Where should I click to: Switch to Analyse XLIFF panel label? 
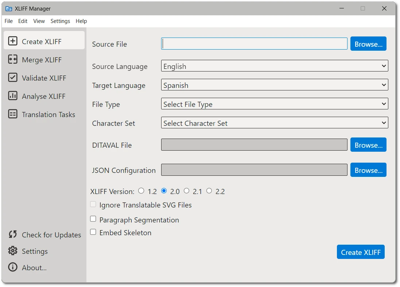(44, 96)
